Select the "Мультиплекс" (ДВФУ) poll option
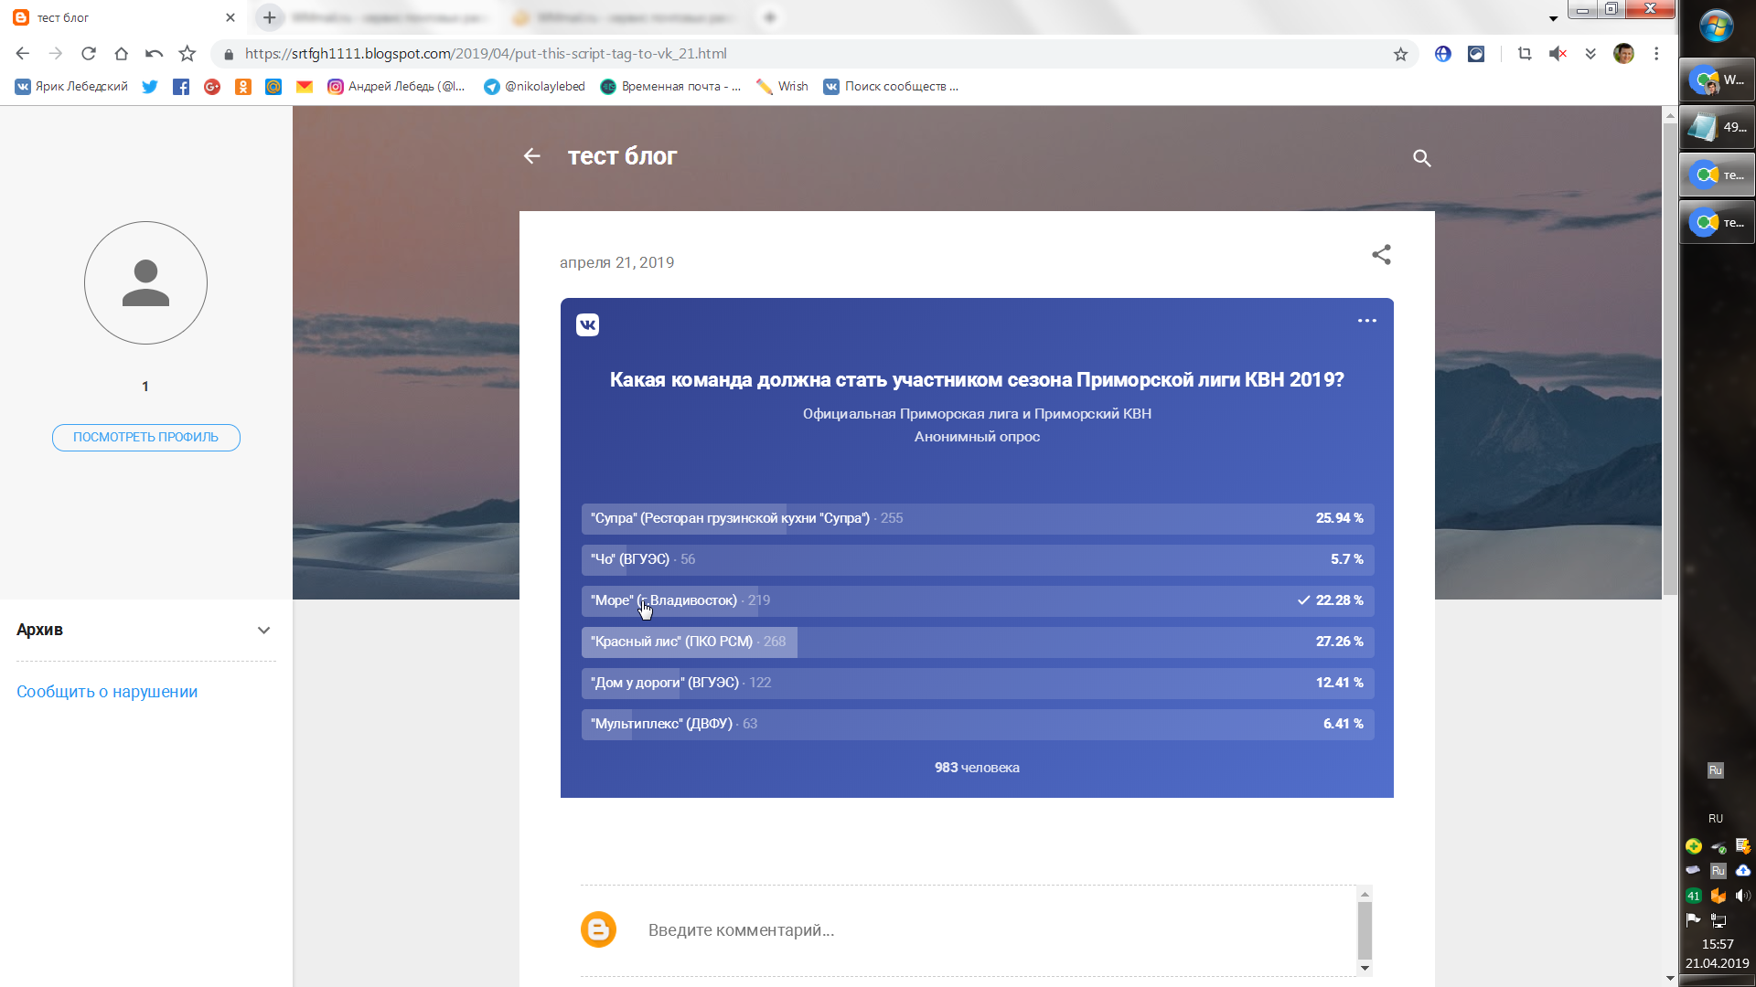 click(x=977, y=724)
